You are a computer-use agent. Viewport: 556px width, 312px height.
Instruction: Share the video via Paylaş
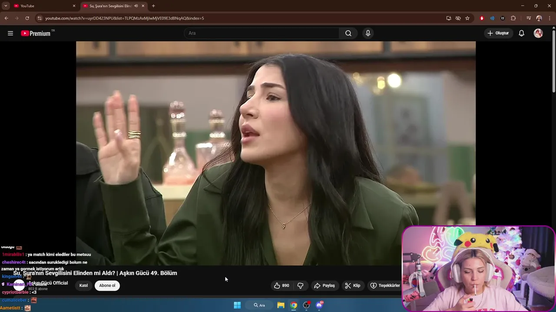(324, 286)
